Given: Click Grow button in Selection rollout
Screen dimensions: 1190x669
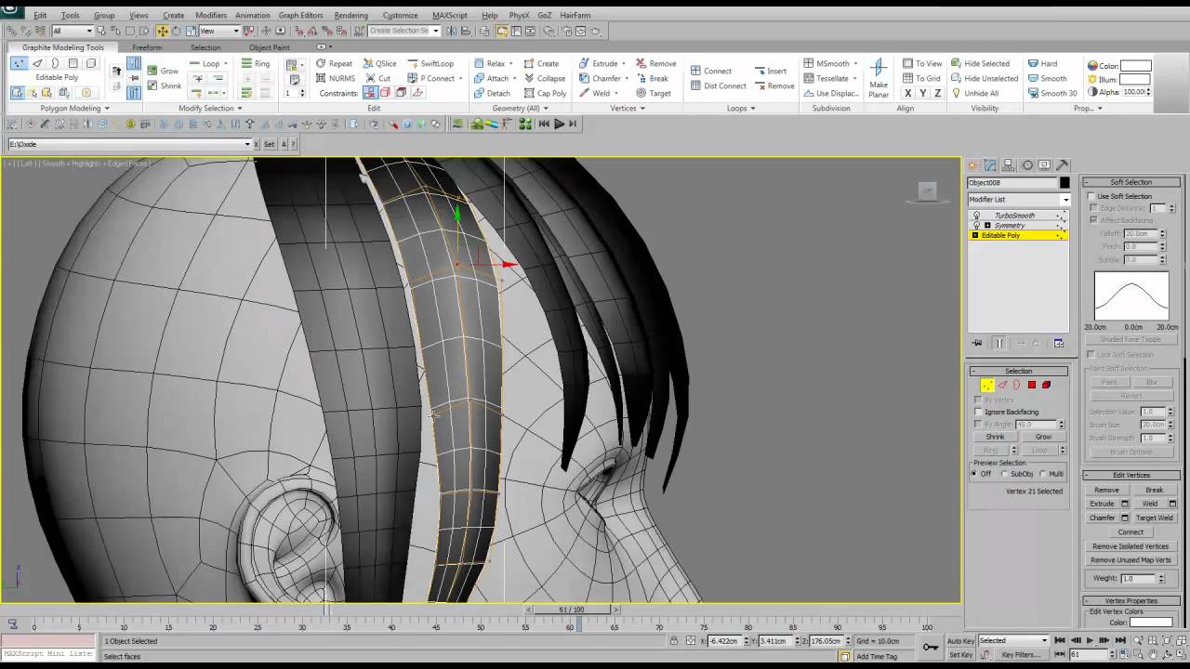Looking at the screenshot, I should pyautogui.click(x=1043, y=437).
